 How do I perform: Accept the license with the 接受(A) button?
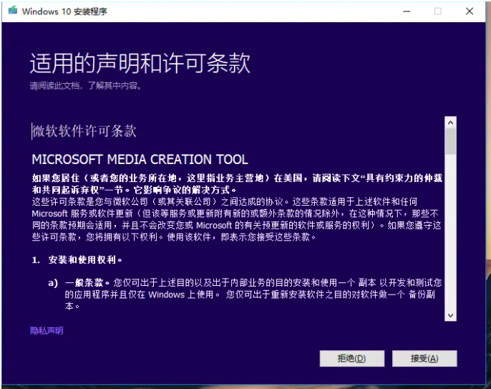click(x=424, y=358)
